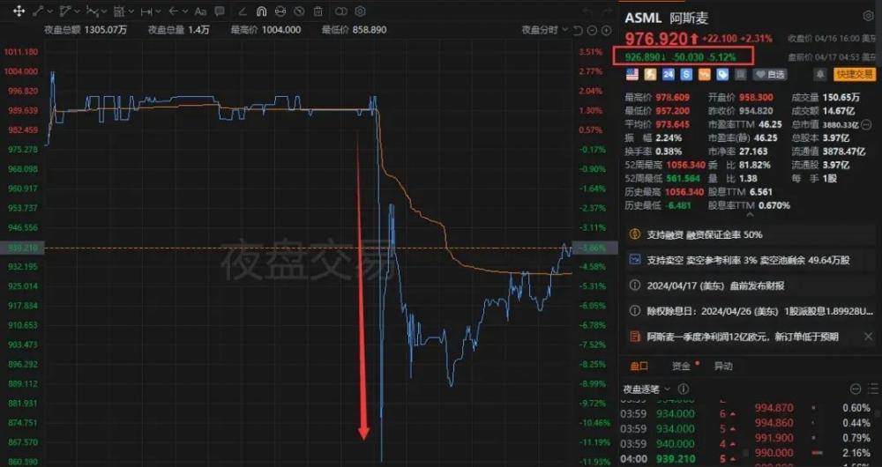Open chart drawing settings gear icon
This screenshot has width=882, height=467.
coord(361,11)
